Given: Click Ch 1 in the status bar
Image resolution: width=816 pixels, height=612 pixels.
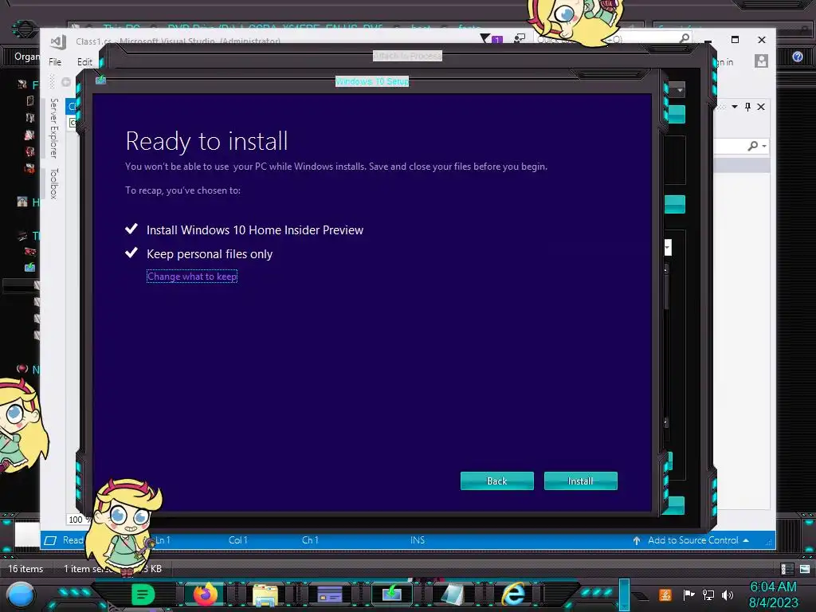Looking at the screenshot, I should pyautogui.click(x=310, y=540).
